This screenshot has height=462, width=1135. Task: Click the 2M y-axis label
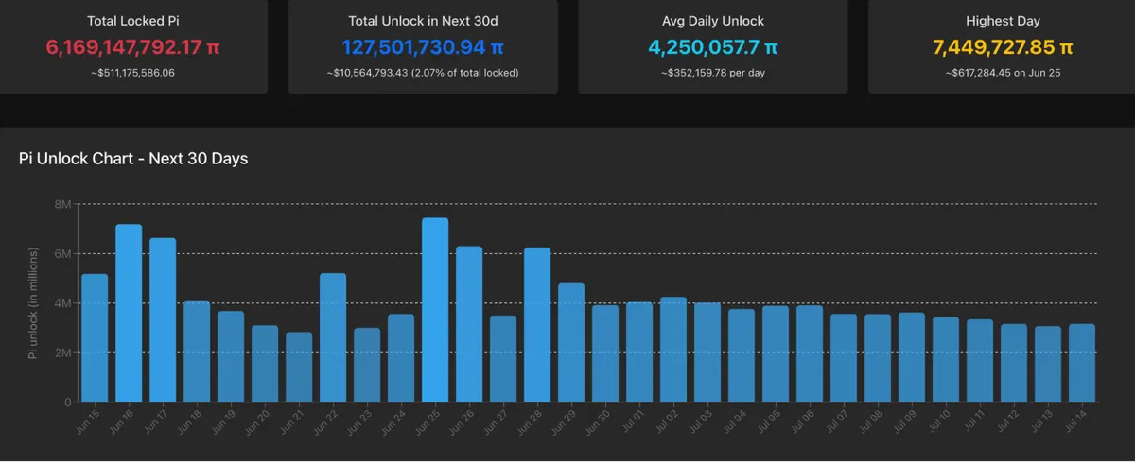[61, 352]
